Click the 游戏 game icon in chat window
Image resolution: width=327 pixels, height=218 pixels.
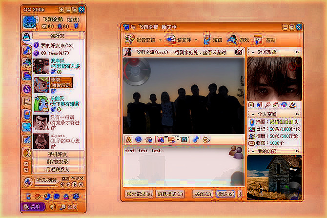[232, 40]
